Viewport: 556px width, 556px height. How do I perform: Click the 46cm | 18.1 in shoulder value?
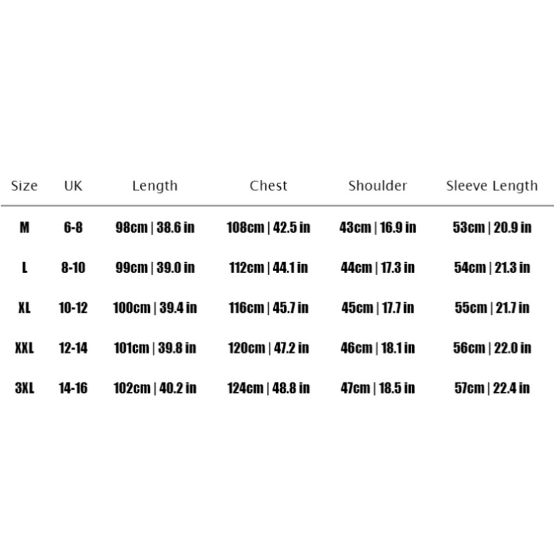coord(377,347)
